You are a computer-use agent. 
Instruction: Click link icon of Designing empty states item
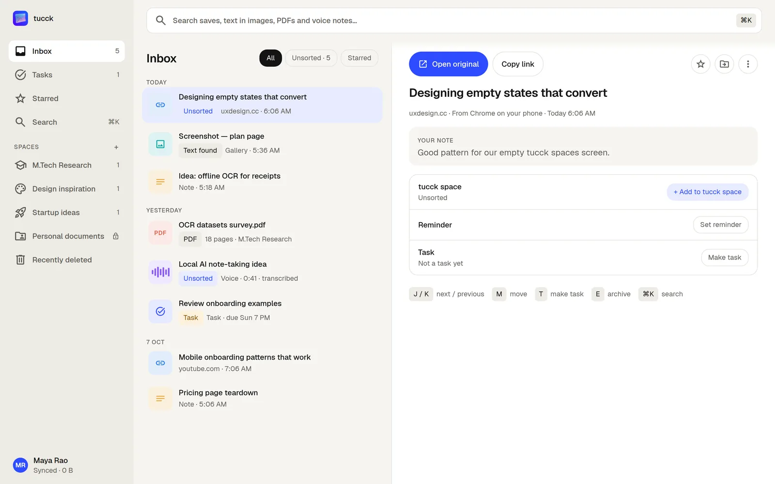[160, 105]
